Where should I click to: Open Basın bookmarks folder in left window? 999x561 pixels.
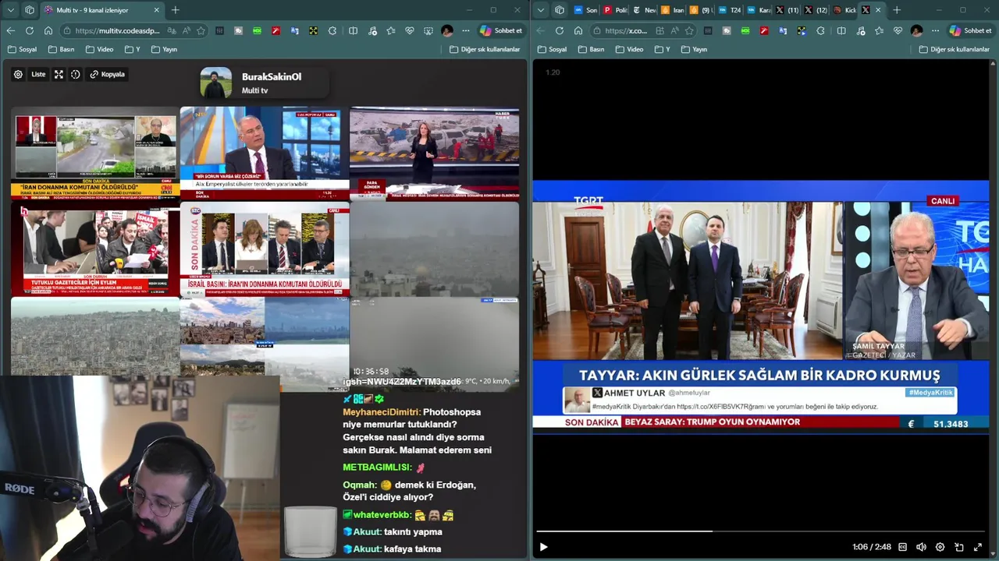pos(62,49)
